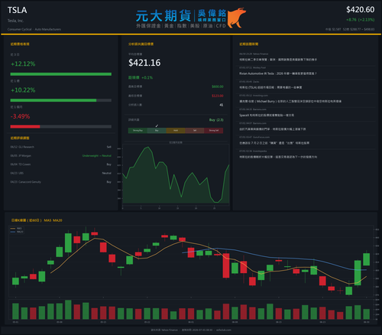Click the TD Cowen rating row
The width and height of the screenshot is (382, 335).
60,164
